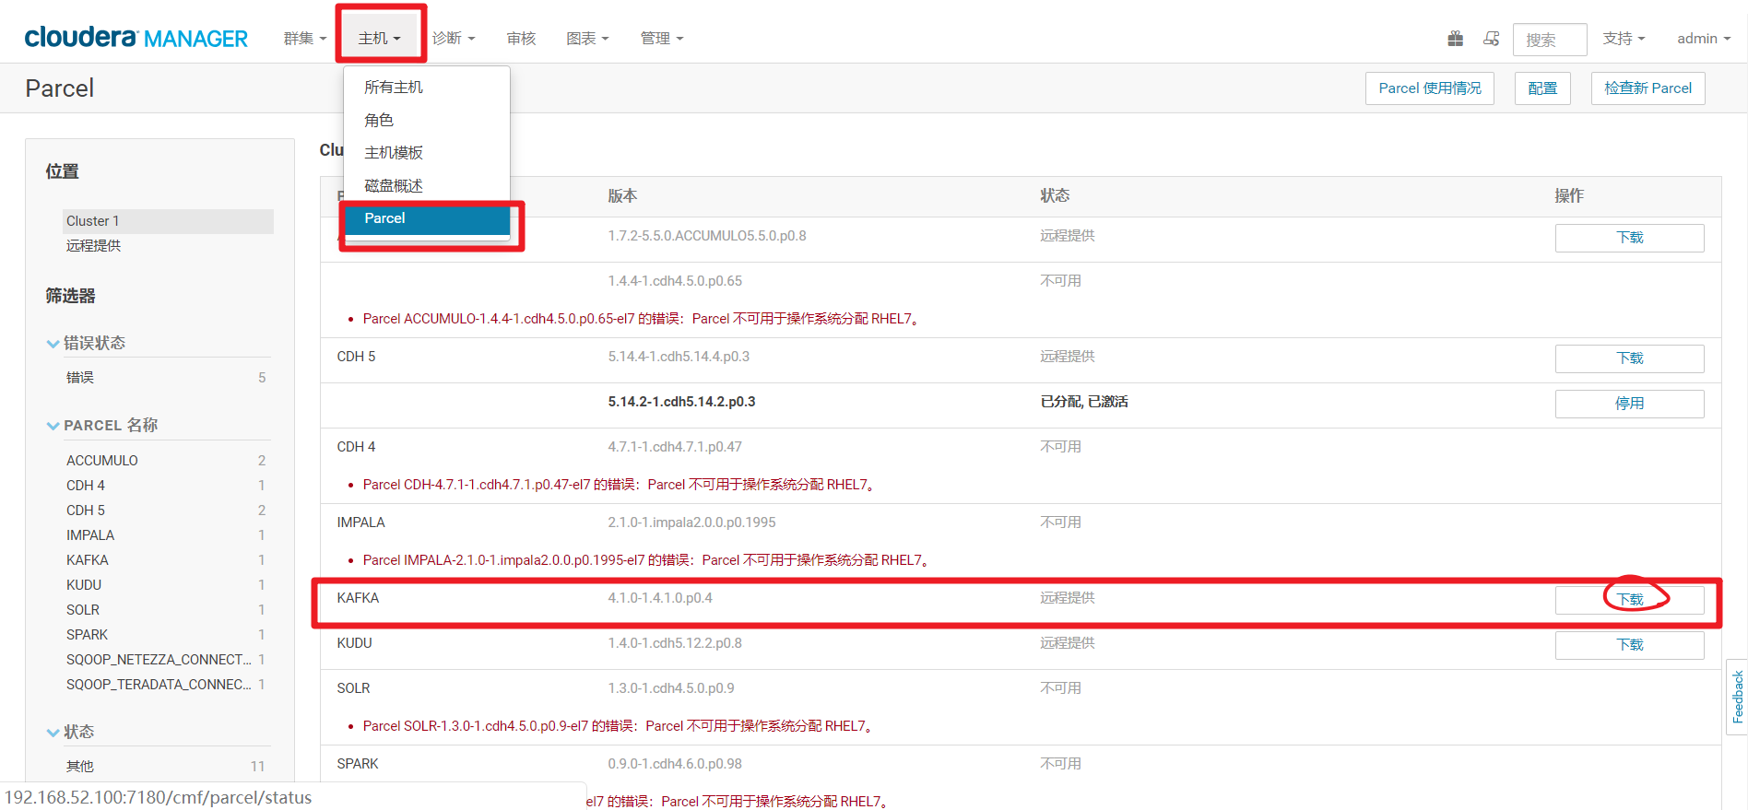Screen dimensions: 1748x810
Task: Open the 管理 dropdown menu
Action: (x=662, y=39)
